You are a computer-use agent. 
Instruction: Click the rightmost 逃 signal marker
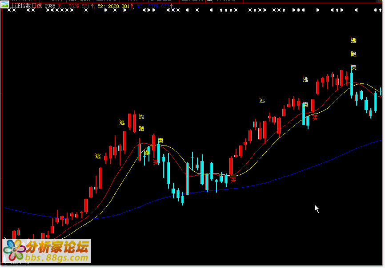pos(305,79)
